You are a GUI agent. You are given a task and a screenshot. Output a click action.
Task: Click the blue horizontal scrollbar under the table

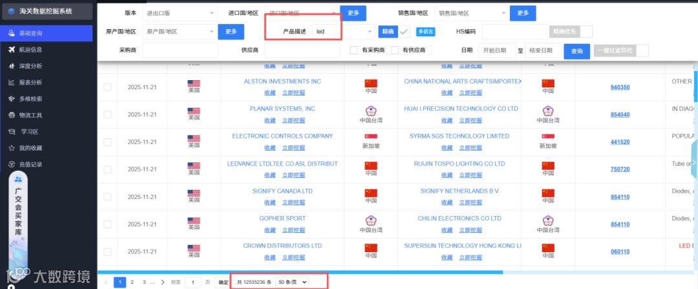(300, 272)
